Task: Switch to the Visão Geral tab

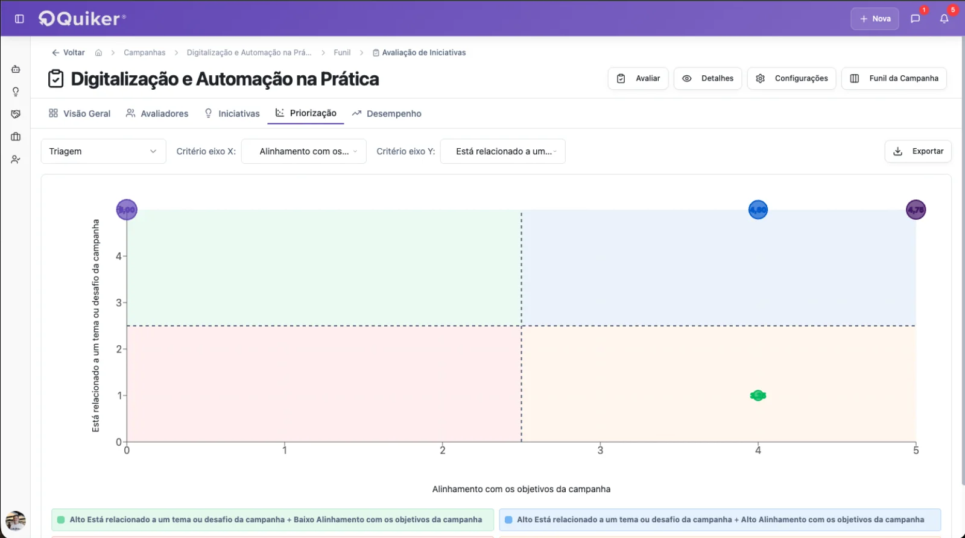Action: 80,113
